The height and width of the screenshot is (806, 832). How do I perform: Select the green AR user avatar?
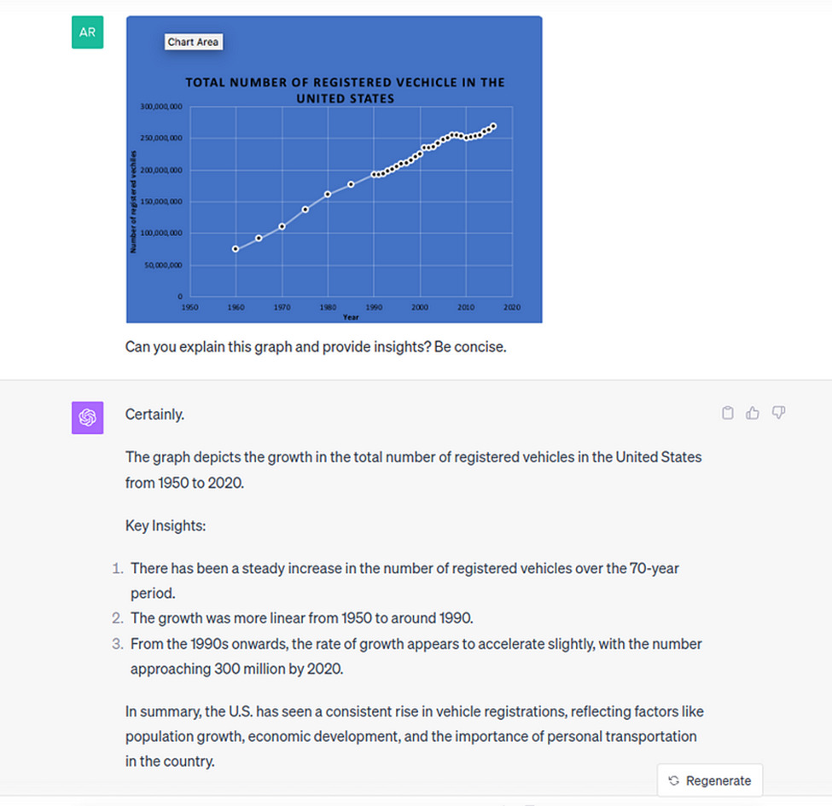pos(87,32)
